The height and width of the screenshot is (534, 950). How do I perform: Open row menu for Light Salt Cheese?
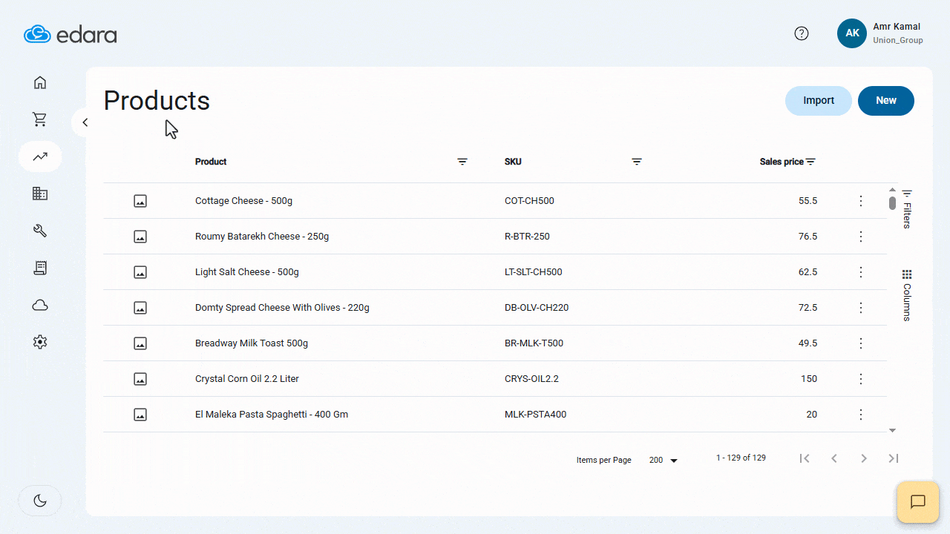click(861, 272)
